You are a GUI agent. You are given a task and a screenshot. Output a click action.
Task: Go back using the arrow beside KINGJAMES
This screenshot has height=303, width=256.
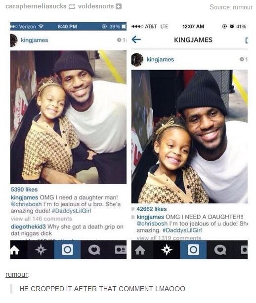click(136, 39)
